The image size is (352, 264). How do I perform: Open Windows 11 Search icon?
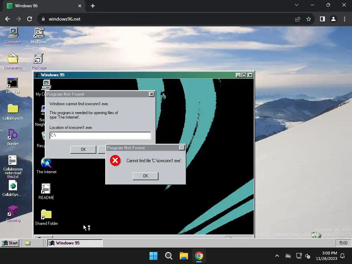click(x=168, y=256)
